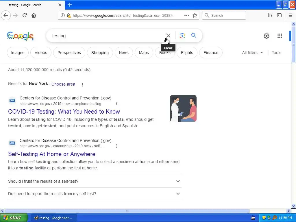296x222 pixels.
Task: Open page actions three-dot menu in address bar
Action: point(186,15)
